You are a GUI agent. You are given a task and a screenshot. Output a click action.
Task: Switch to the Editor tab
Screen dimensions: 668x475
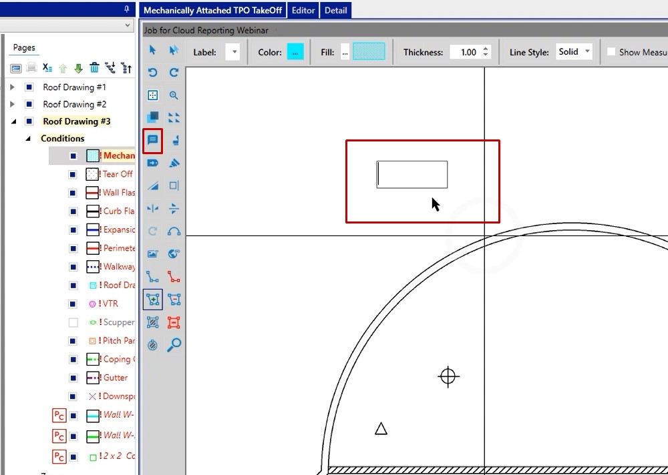[303, 10]
